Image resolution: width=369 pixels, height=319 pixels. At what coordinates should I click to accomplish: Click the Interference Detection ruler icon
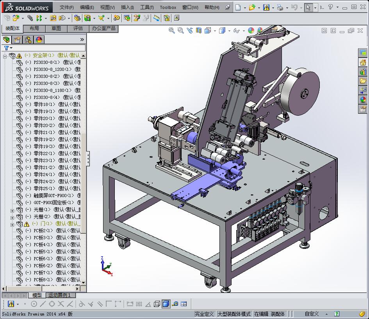156,18
